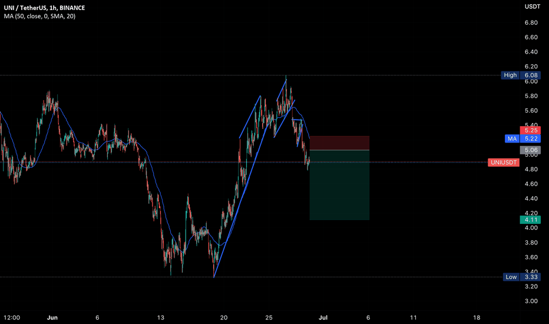This screenshot has width=549, height=324.
Task: Click the gray 5.06 entry price label
Action: click(530, 150)
